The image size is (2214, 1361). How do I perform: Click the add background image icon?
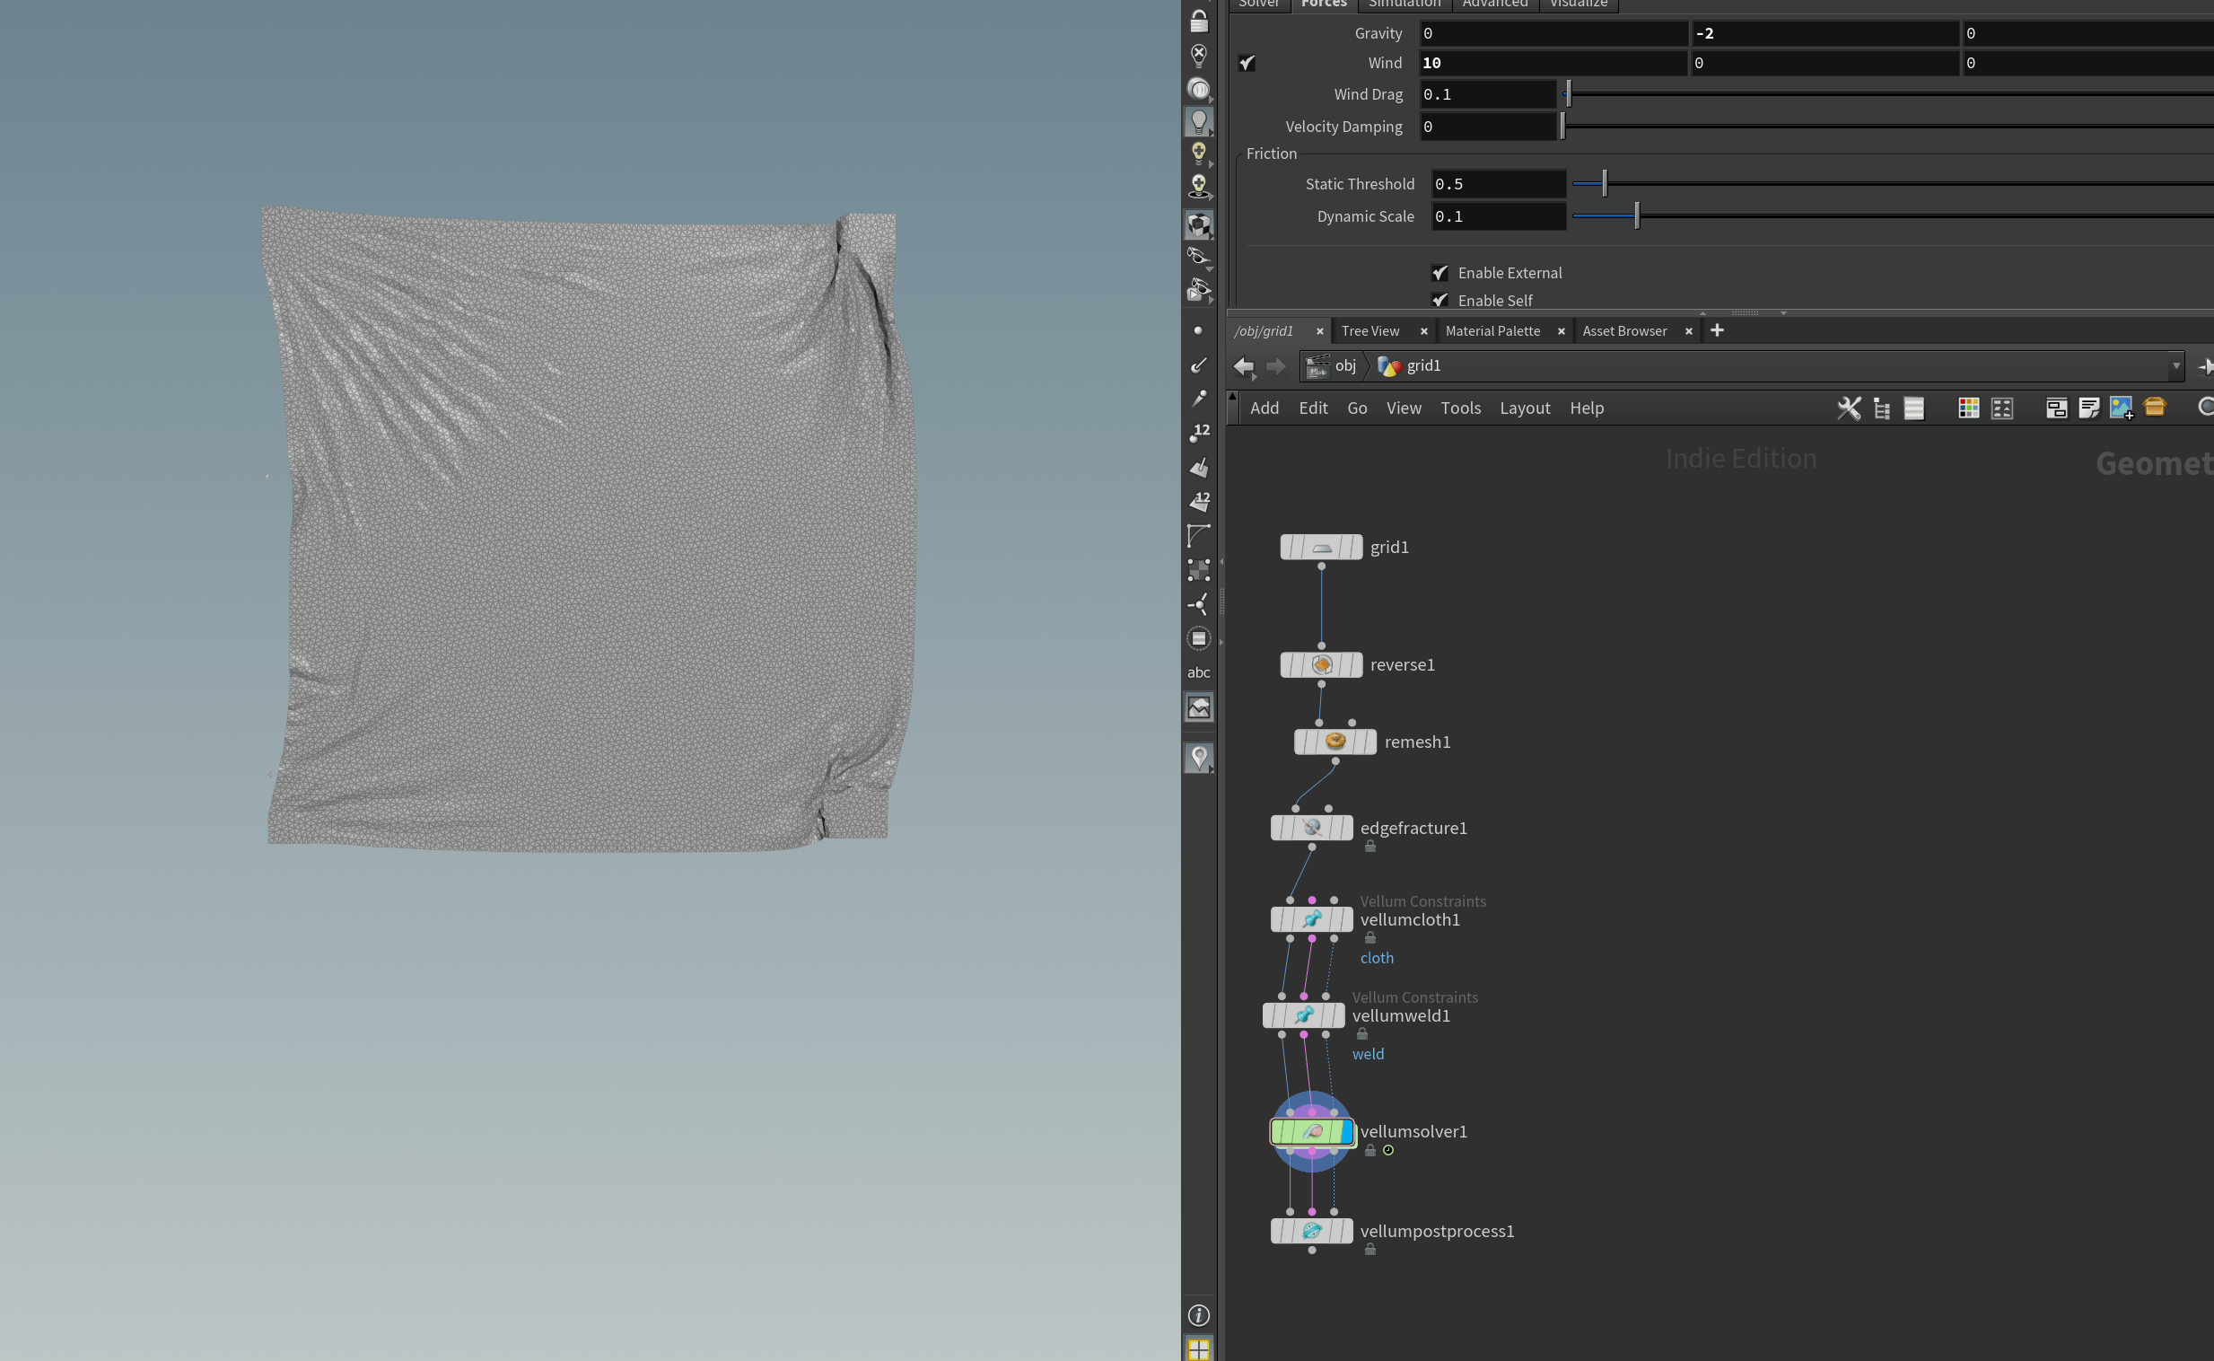point(2122,408)
